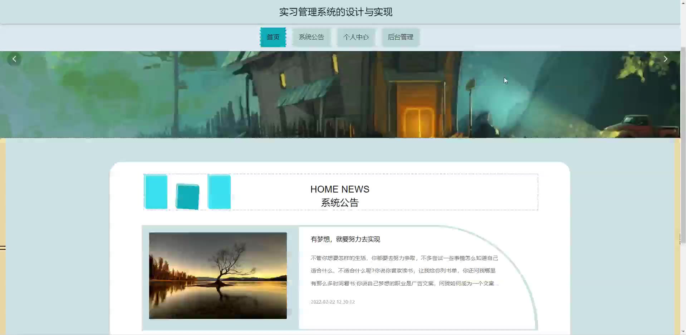686x335 pixels.
Task: Click the haunted house banner image
Action: 340,94
